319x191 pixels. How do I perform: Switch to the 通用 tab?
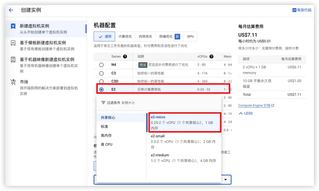[x=104, y=37]
